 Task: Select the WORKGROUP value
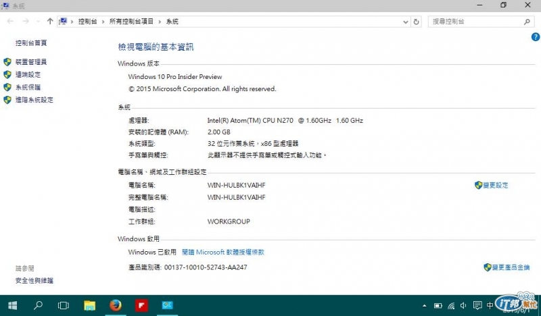pyautogui.click(x=229, y=221)
